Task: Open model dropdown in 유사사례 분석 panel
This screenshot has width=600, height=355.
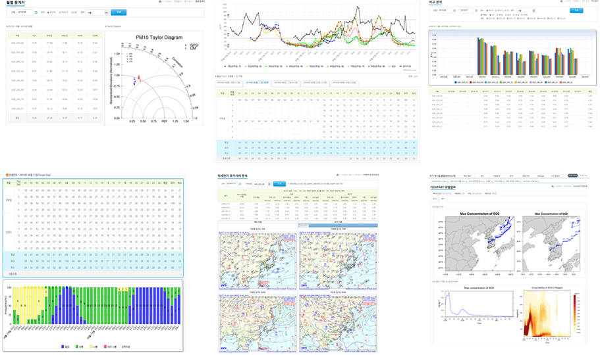Action: pos(262,184)
